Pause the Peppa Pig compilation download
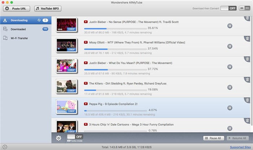 (230, 108)
